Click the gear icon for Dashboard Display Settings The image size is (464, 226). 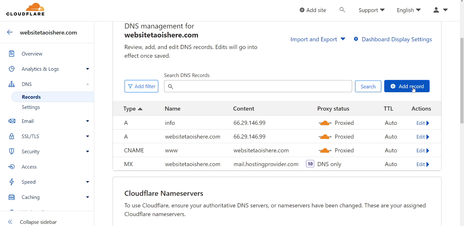tap(356, 39)
